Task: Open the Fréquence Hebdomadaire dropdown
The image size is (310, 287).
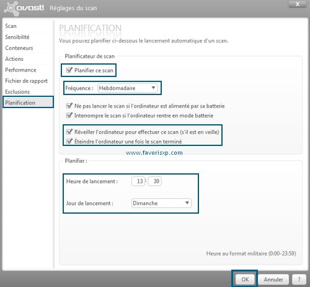Action: (x=128, y=88)
